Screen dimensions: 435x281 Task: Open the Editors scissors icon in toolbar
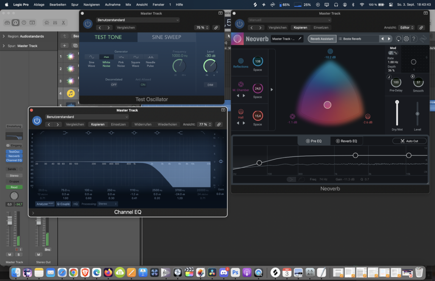coord(64,22)
